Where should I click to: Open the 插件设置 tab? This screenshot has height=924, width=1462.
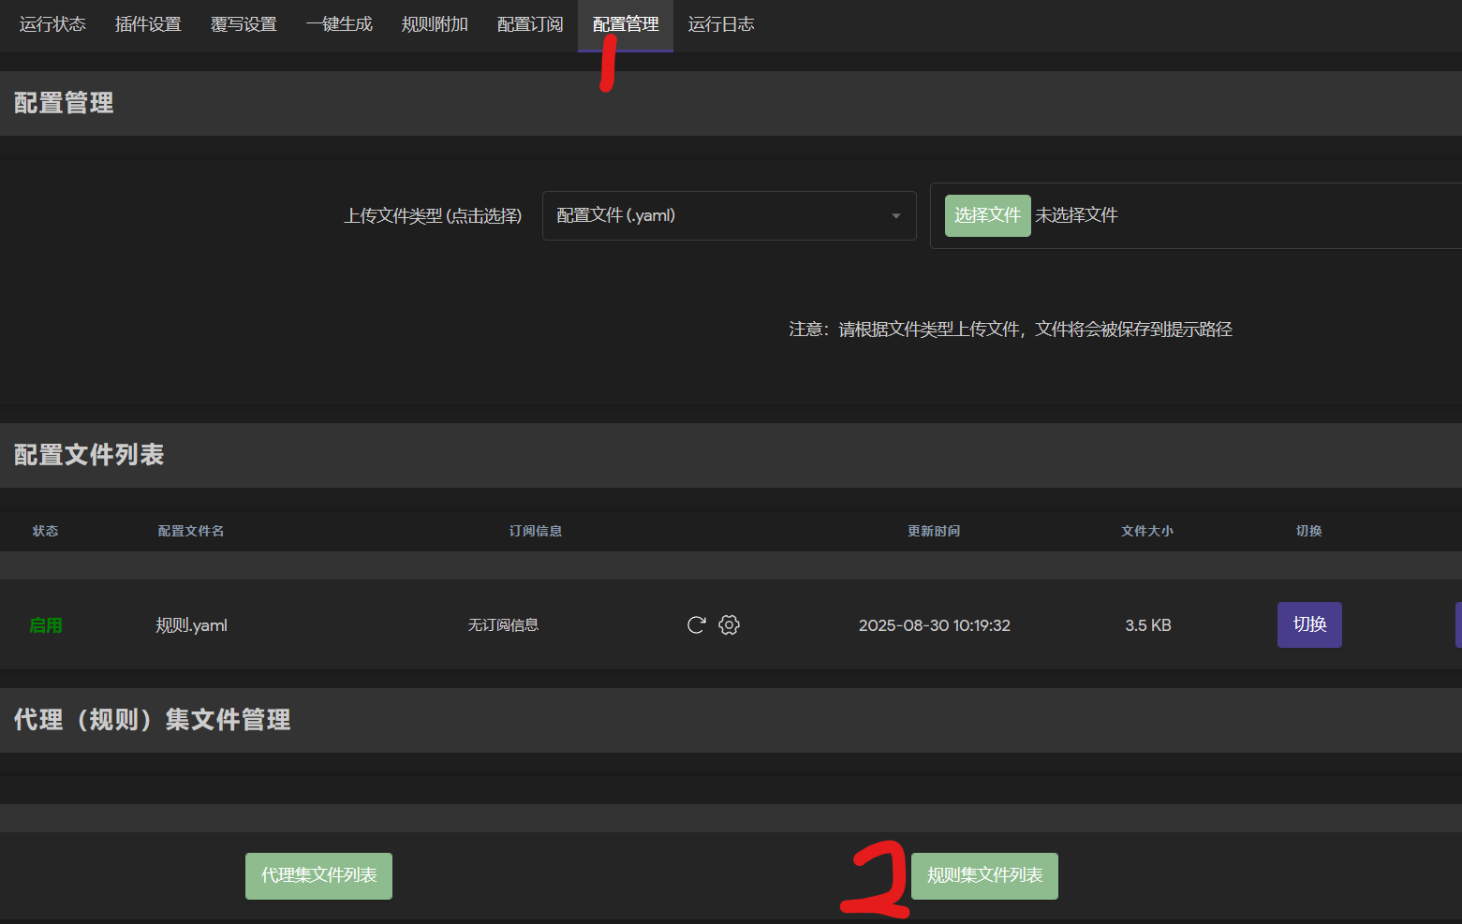148,24
